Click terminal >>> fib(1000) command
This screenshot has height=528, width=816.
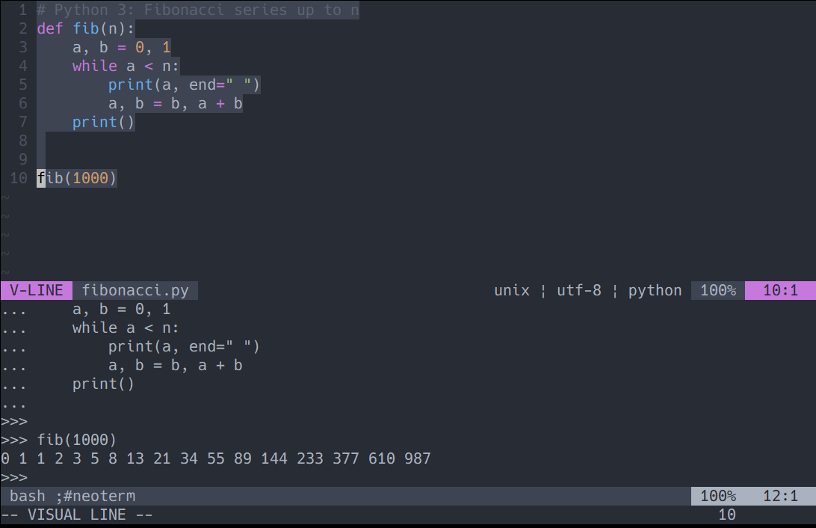[x=59, y=440]
